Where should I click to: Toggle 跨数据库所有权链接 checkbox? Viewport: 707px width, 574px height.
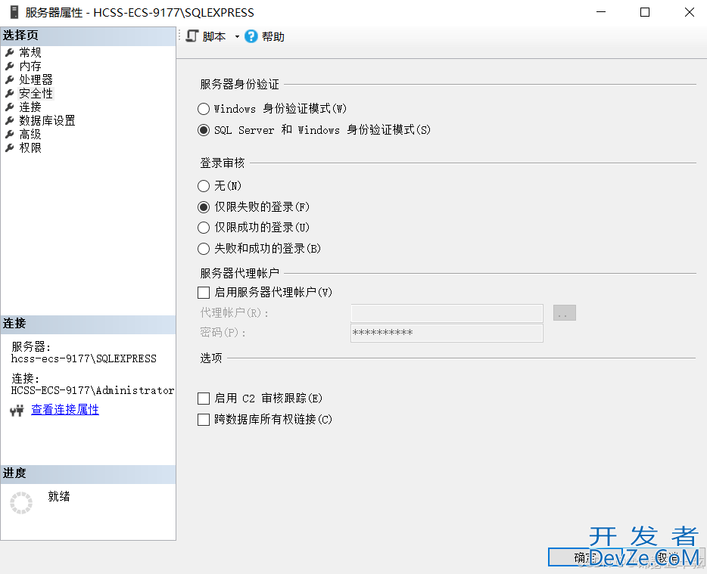tap(204, 420)
